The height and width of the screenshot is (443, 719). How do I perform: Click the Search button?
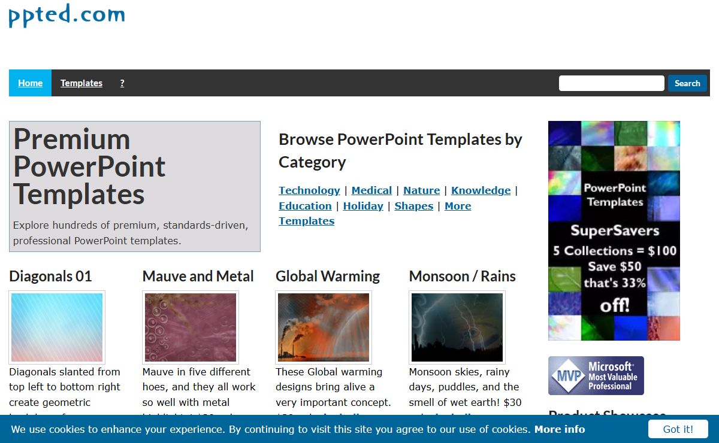[x=687, y=83]
